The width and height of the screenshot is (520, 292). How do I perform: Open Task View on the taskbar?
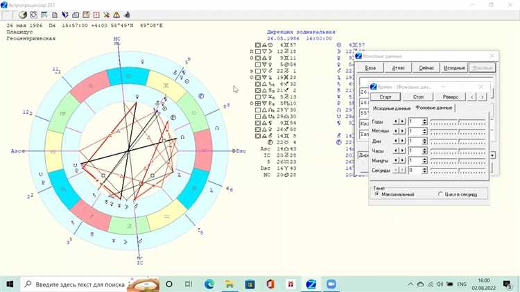tap(189, 284)
